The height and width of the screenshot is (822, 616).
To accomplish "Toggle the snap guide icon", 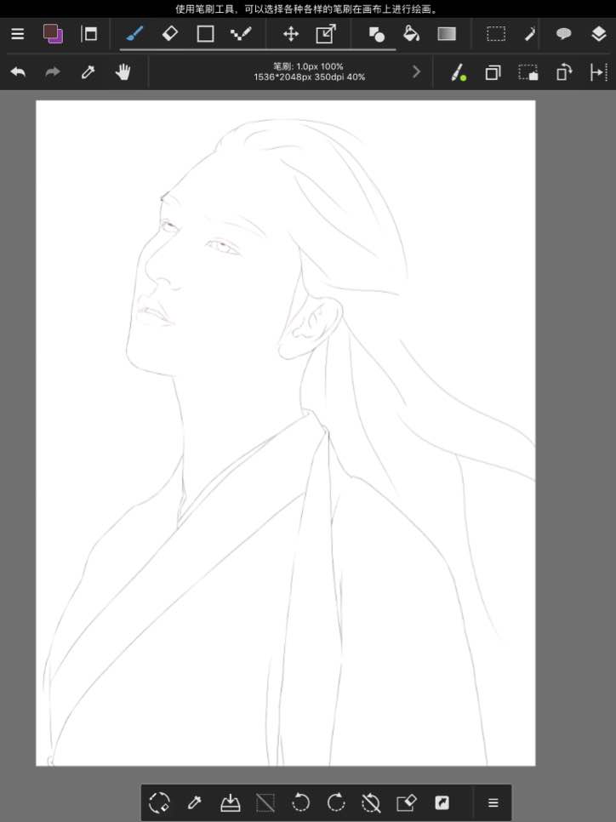I will pyautogui.click(x=599, y=72).
